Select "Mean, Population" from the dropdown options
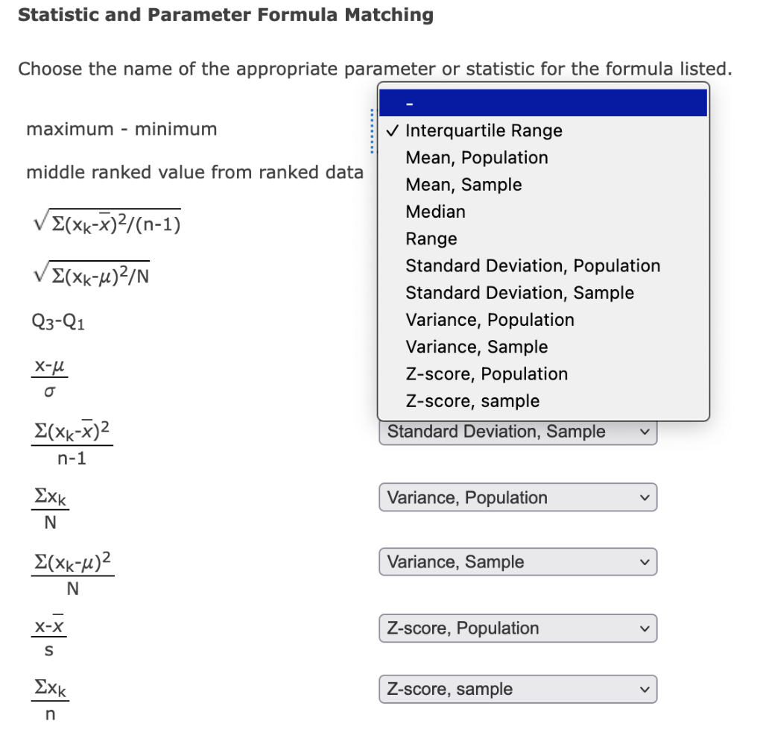763x753 pixels. pyautogui.click(x=476, y=157)
